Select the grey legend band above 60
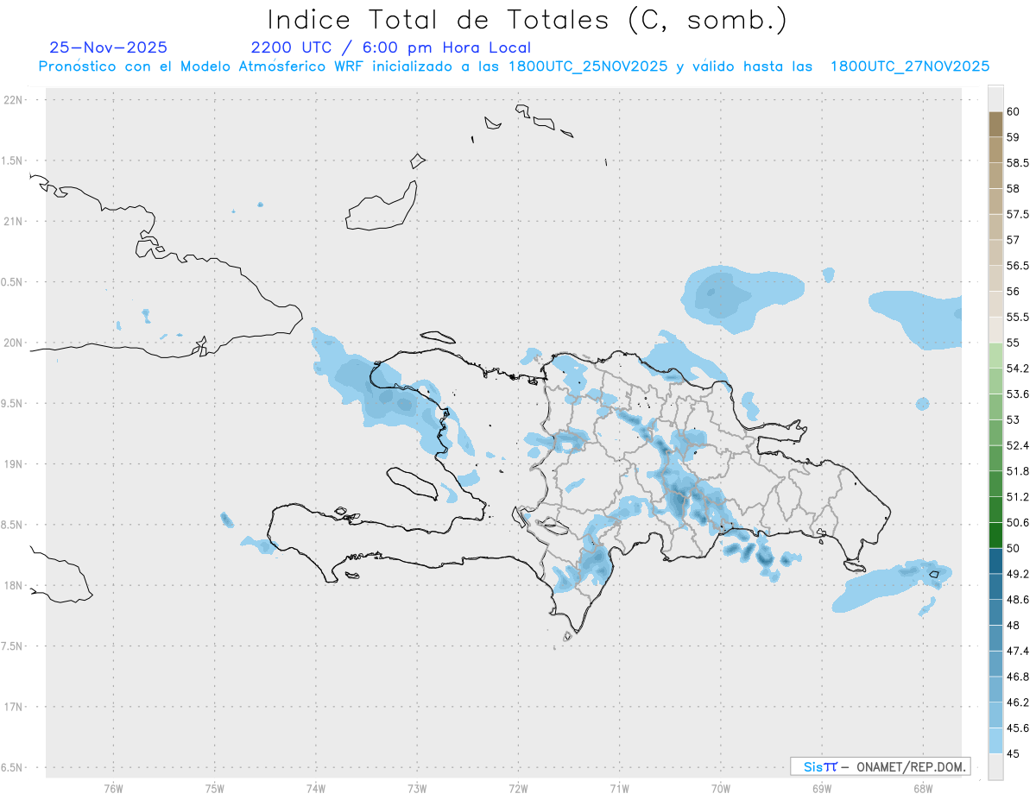This screenshot has width=1036, height=800. point(995,98)
